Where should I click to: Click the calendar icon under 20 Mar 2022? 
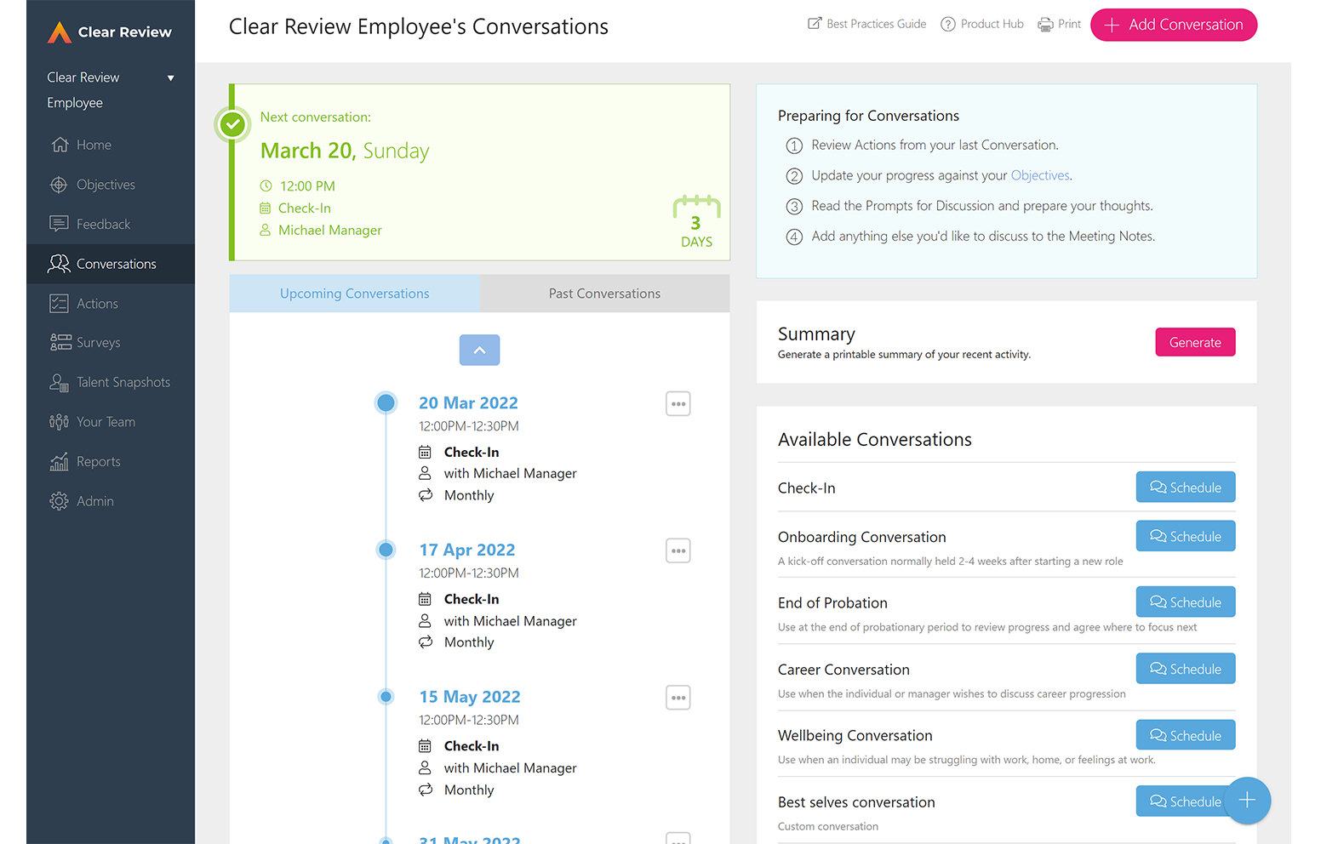[425, 452]
